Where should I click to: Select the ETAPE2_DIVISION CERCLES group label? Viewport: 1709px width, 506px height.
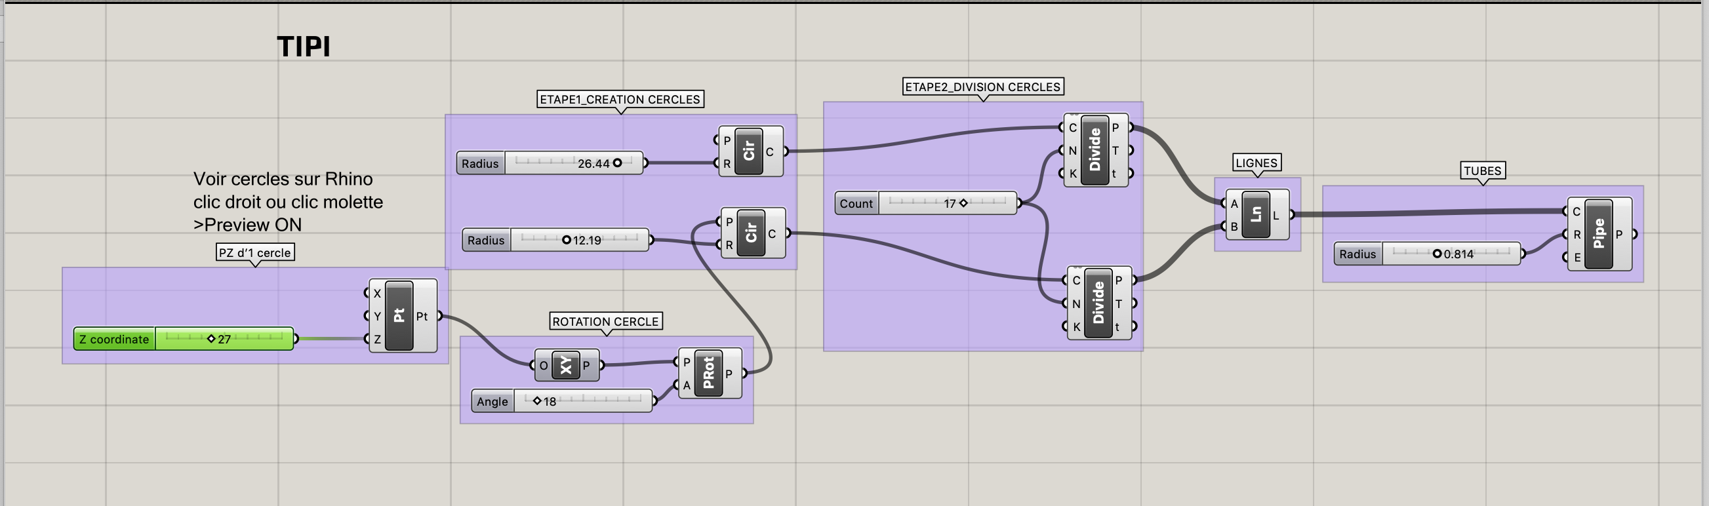click(982, 87)
